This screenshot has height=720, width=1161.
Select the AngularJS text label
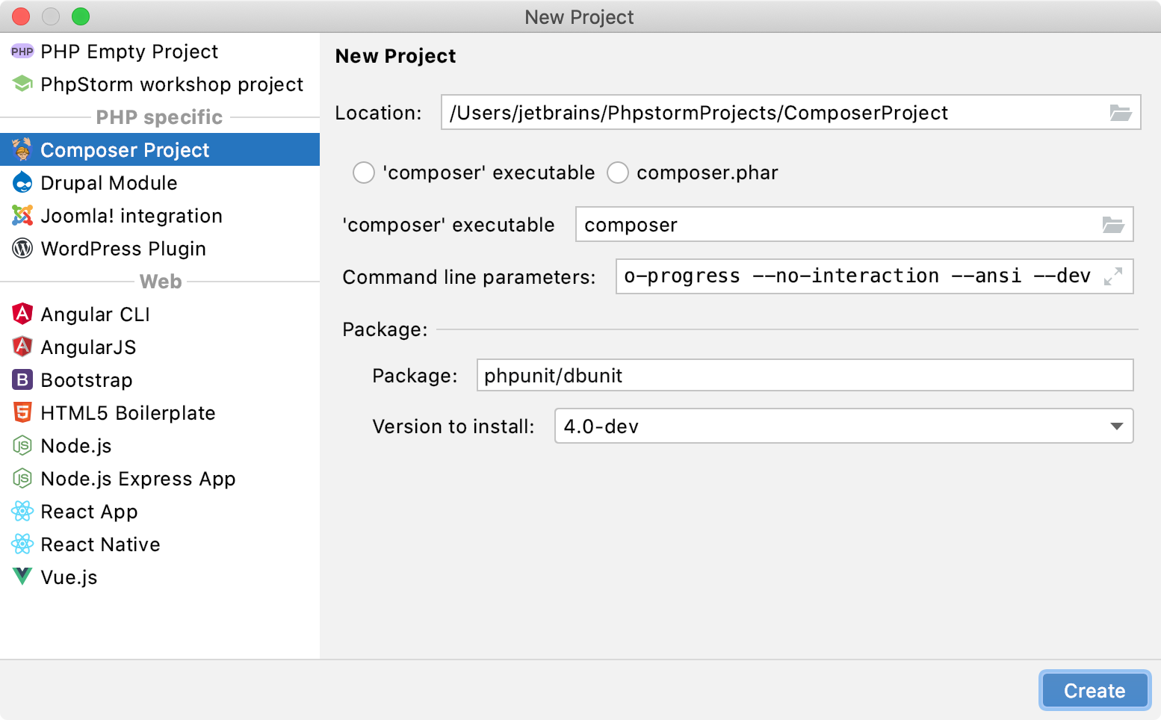point(88,347)
